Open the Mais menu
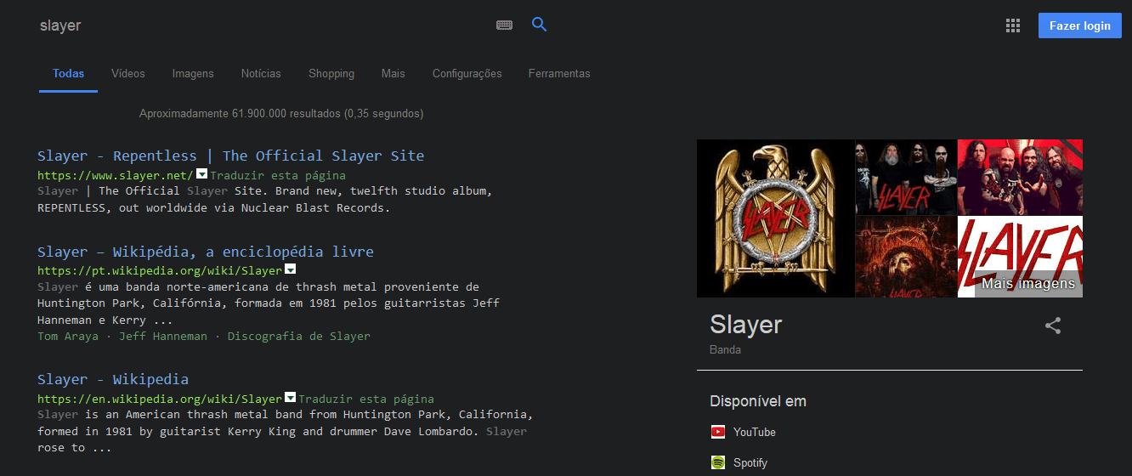The image size is (1132, 476). (x=393, y=74)
